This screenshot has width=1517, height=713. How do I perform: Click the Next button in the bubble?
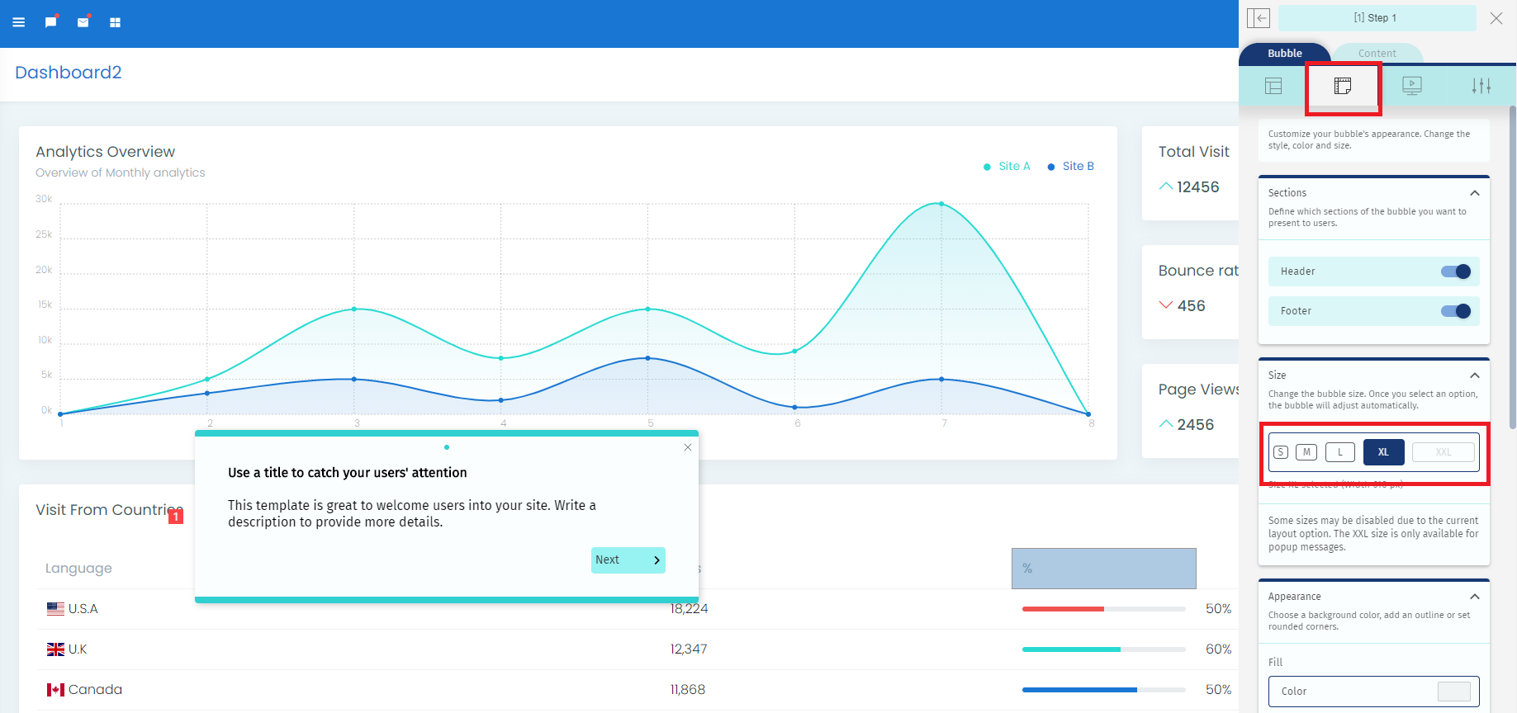(628, 560)
